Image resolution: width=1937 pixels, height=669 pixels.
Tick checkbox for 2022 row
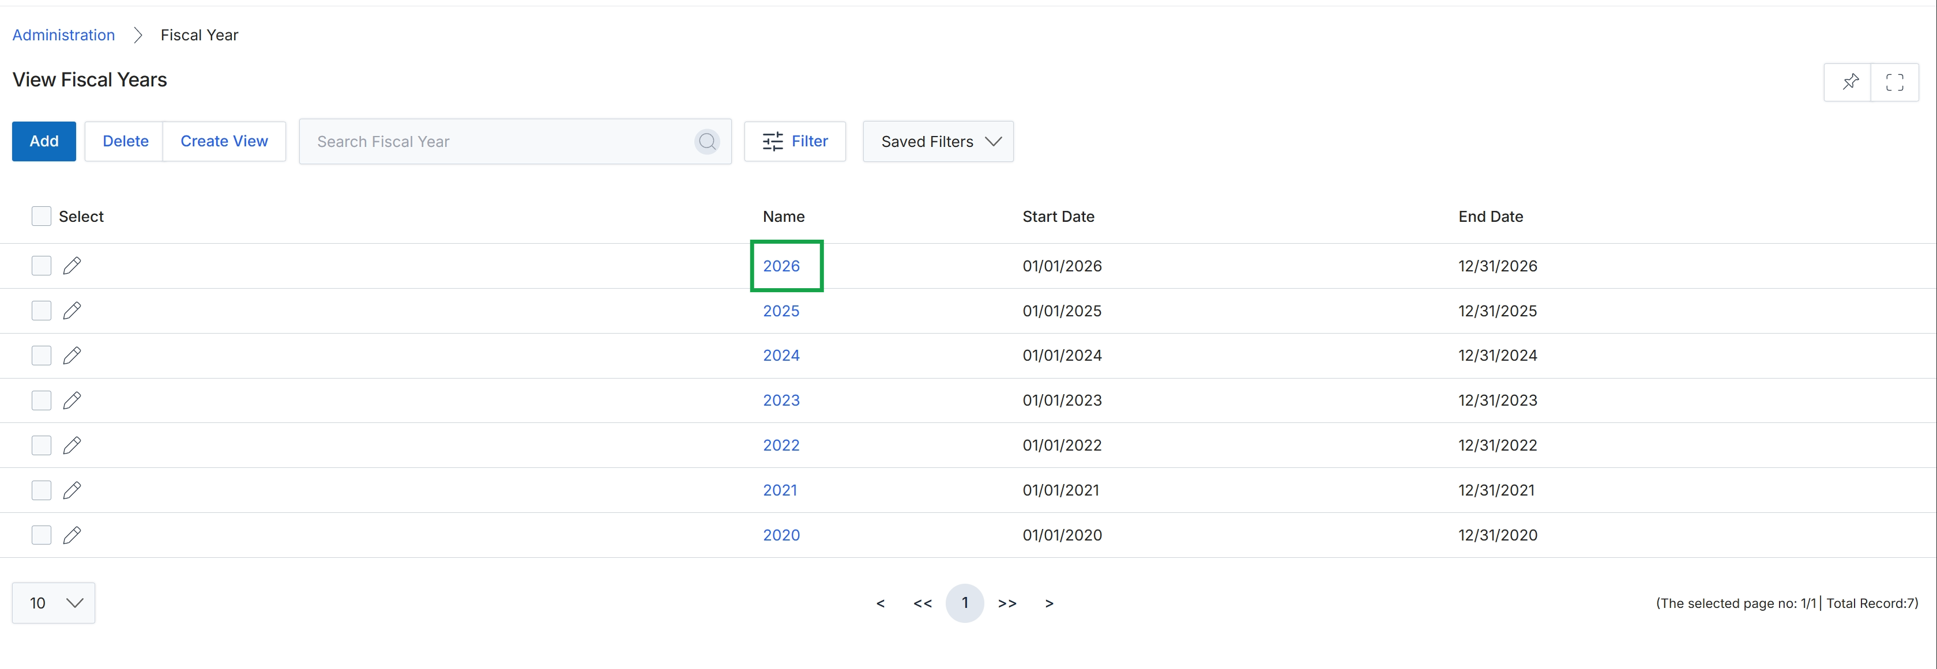pyautogui.click(x=42, y=445)
